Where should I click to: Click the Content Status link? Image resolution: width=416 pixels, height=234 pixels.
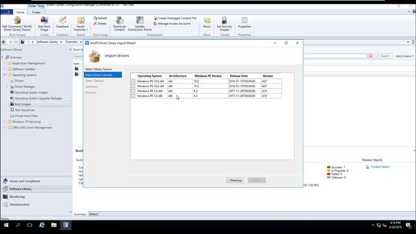[x=380, y=167]
